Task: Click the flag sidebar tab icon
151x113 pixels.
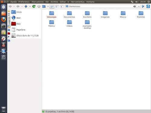Action: (x=9, y=37)
